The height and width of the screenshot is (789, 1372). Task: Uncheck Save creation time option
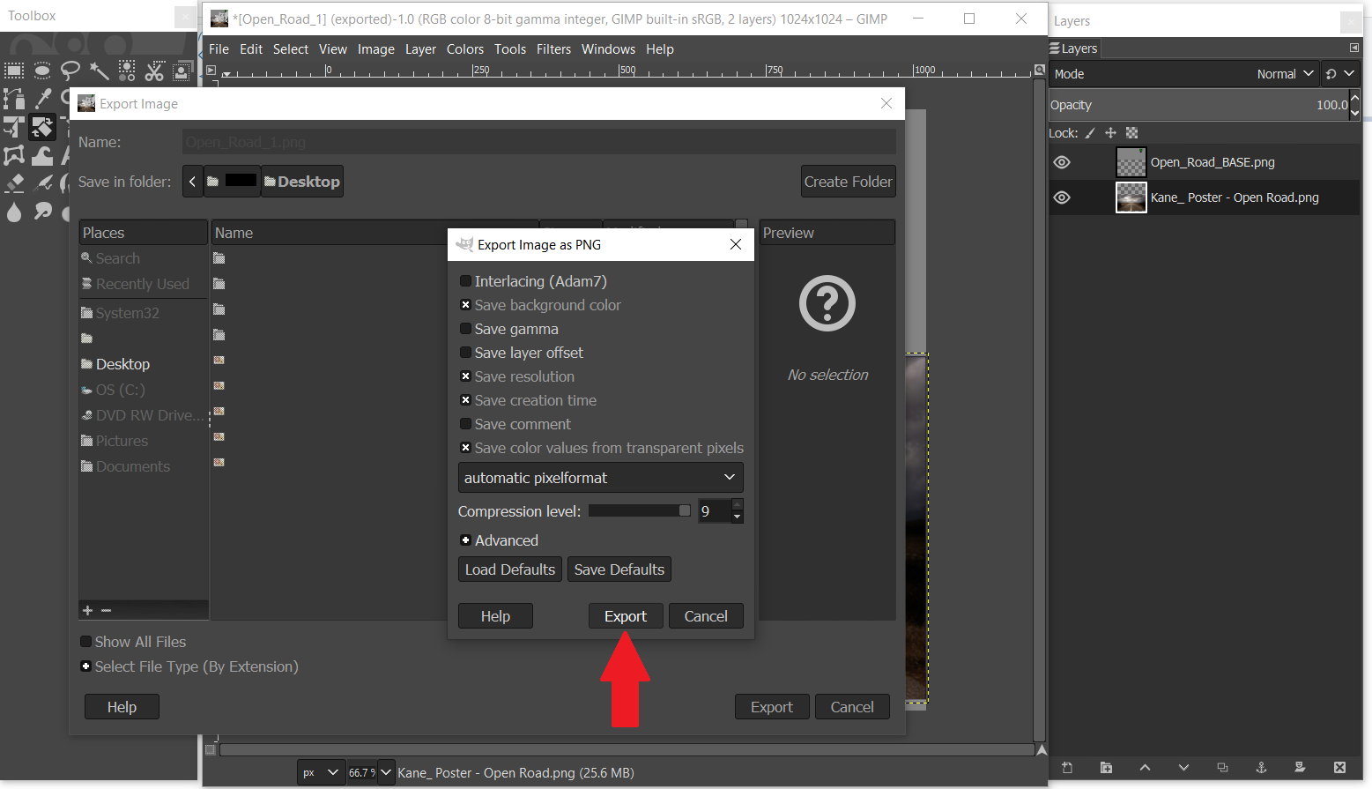point(465,400)
